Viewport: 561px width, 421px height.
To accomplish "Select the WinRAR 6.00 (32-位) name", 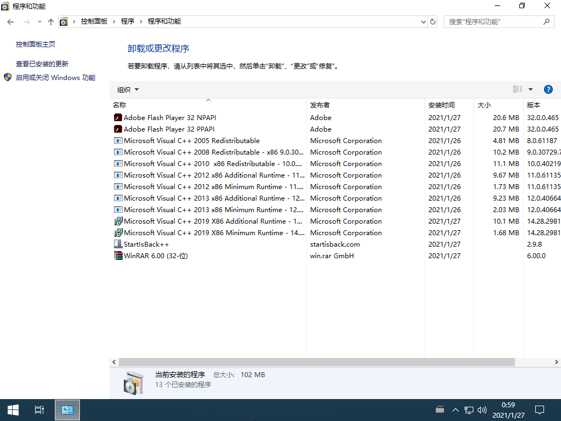I will click(156, 255).
